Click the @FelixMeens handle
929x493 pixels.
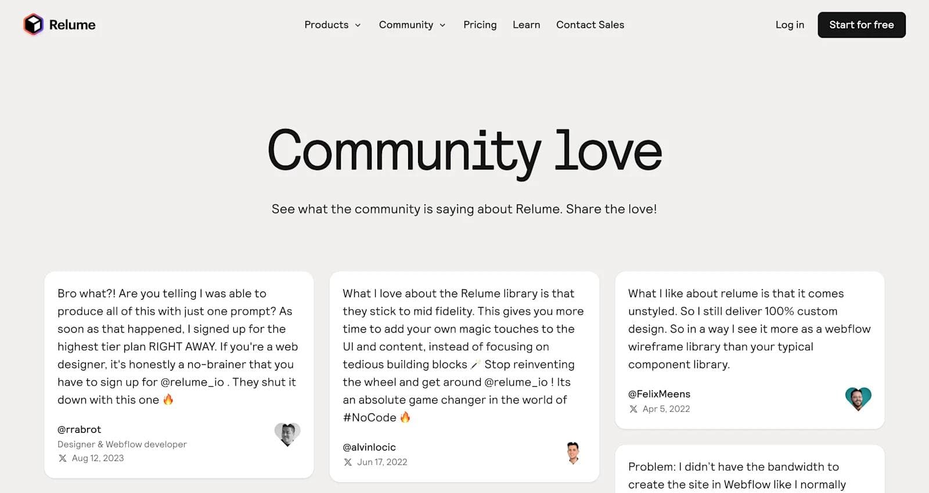(659, 394)
